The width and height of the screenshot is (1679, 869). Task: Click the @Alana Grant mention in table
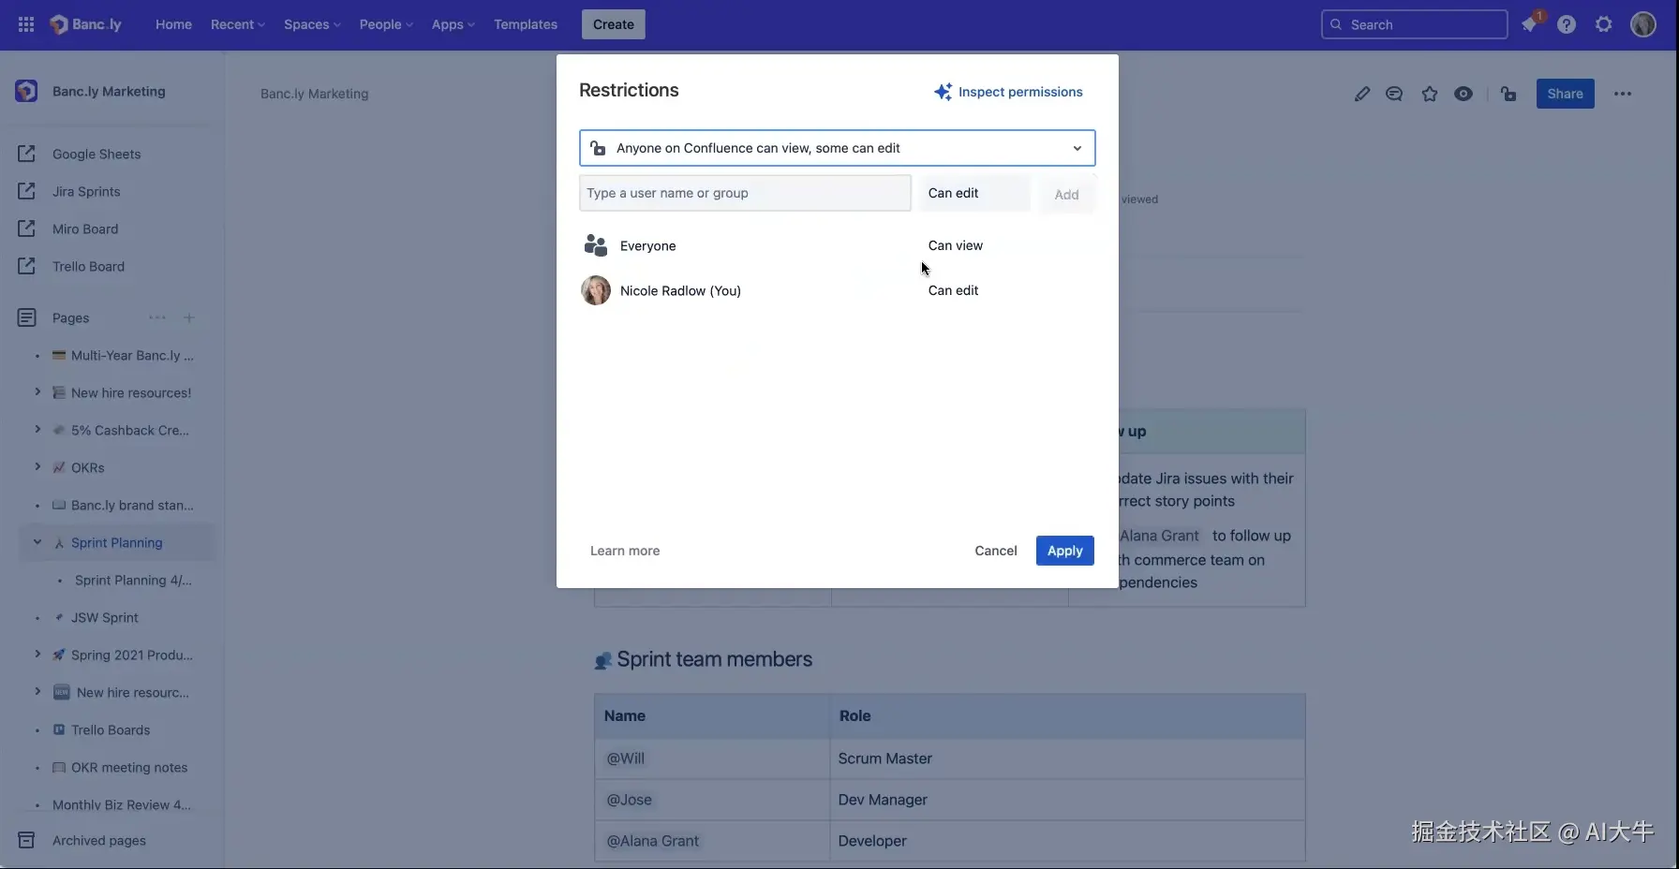653,841
